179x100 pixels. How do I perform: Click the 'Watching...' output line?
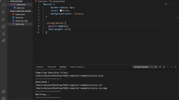pos(42,94)
